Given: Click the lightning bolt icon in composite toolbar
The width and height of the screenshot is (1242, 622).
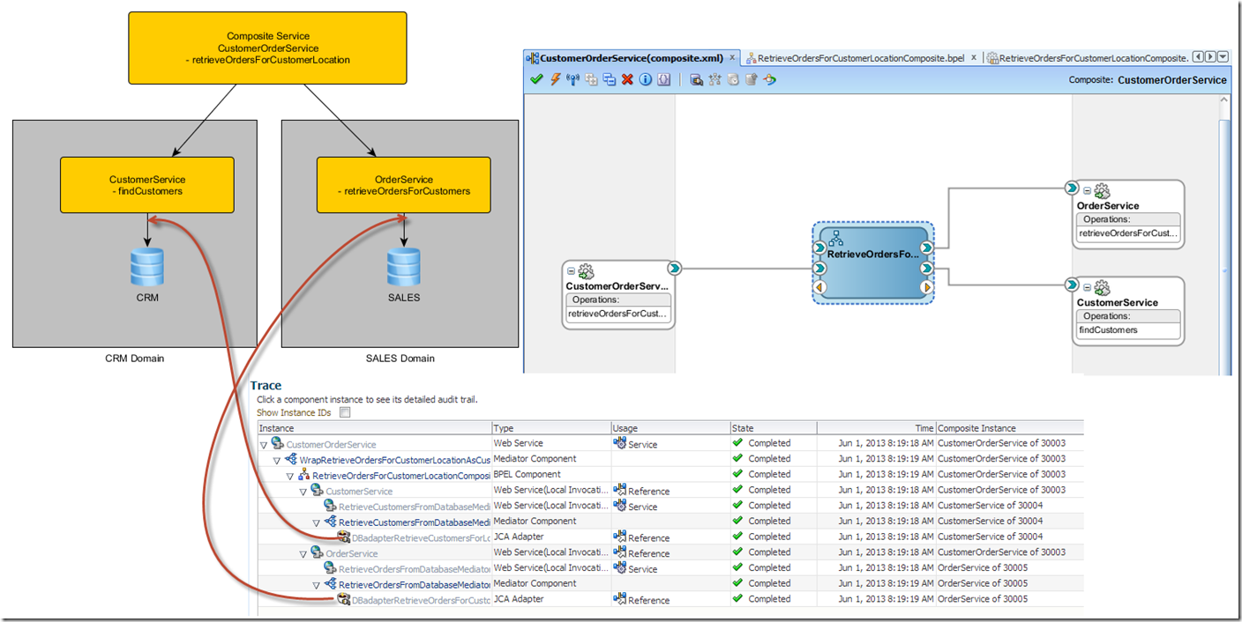Looking at the screenshot, I should click(x=555, y=79).
